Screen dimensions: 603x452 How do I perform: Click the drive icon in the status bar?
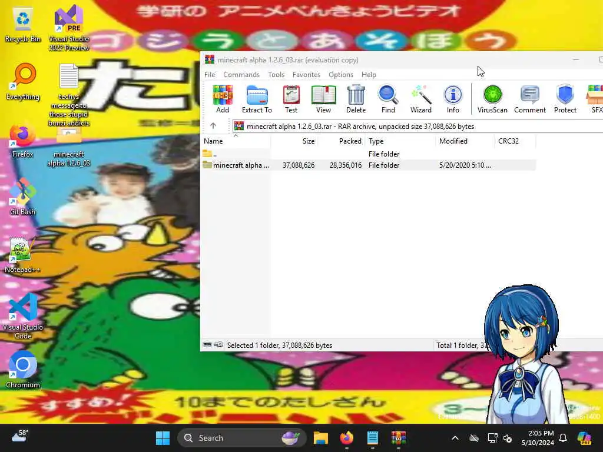207,344
